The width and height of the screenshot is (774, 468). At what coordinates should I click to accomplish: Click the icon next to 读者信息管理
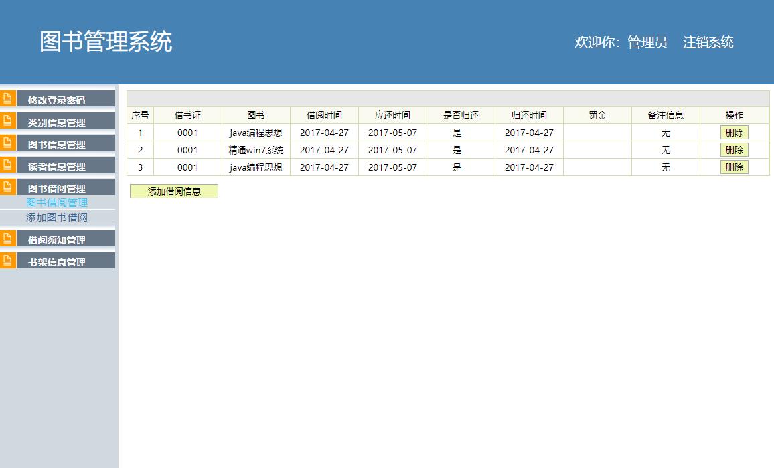click(6, 165)
